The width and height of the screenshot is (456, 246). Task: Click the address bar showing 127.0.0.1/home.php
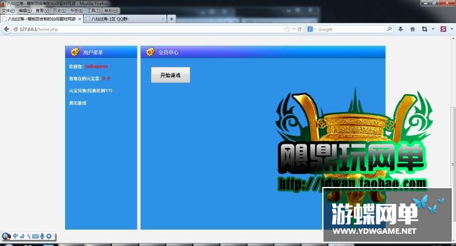[x=151, y=29]
